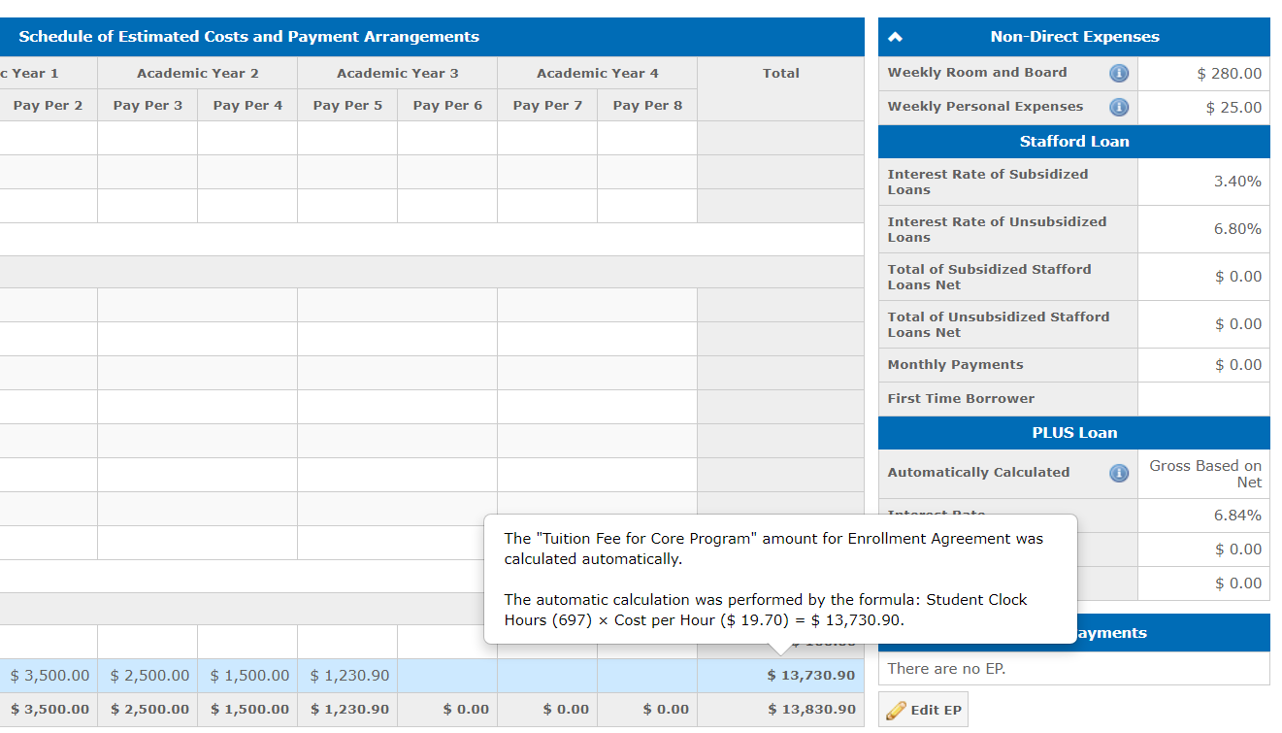Screen dimensions: 1282x733
Task: Select Weekly Personal Expenses value $ 25.00
Action: (x=1233, y=107)
